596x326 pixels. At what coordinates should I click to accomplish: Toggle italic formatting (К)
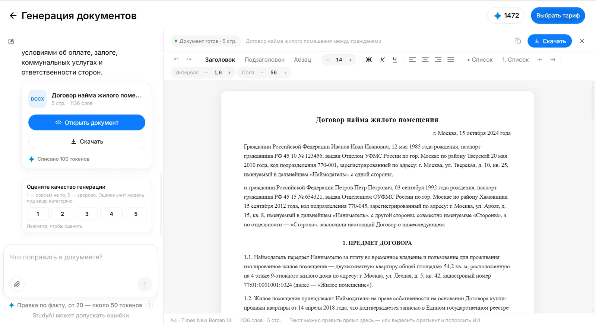click(x=382, y=60)
